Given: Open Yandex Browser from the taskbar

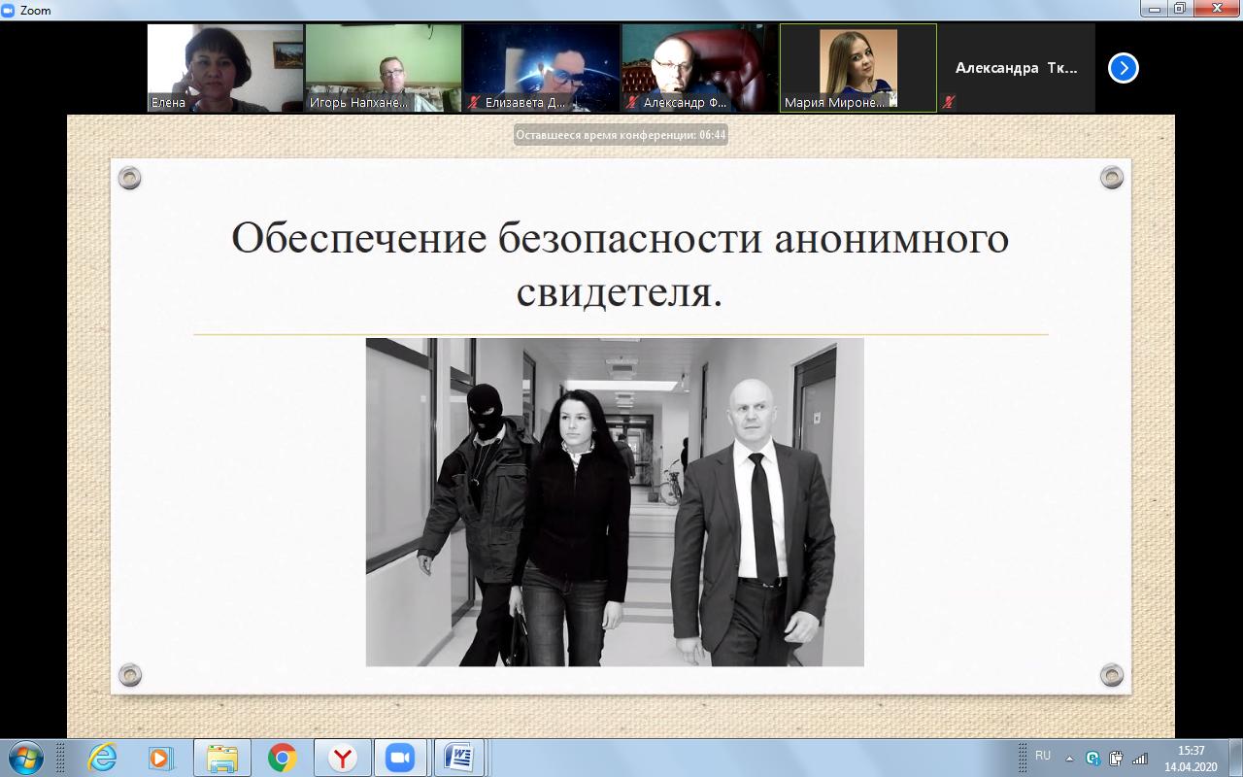Looking at the screenshot, I should [342, 757].
